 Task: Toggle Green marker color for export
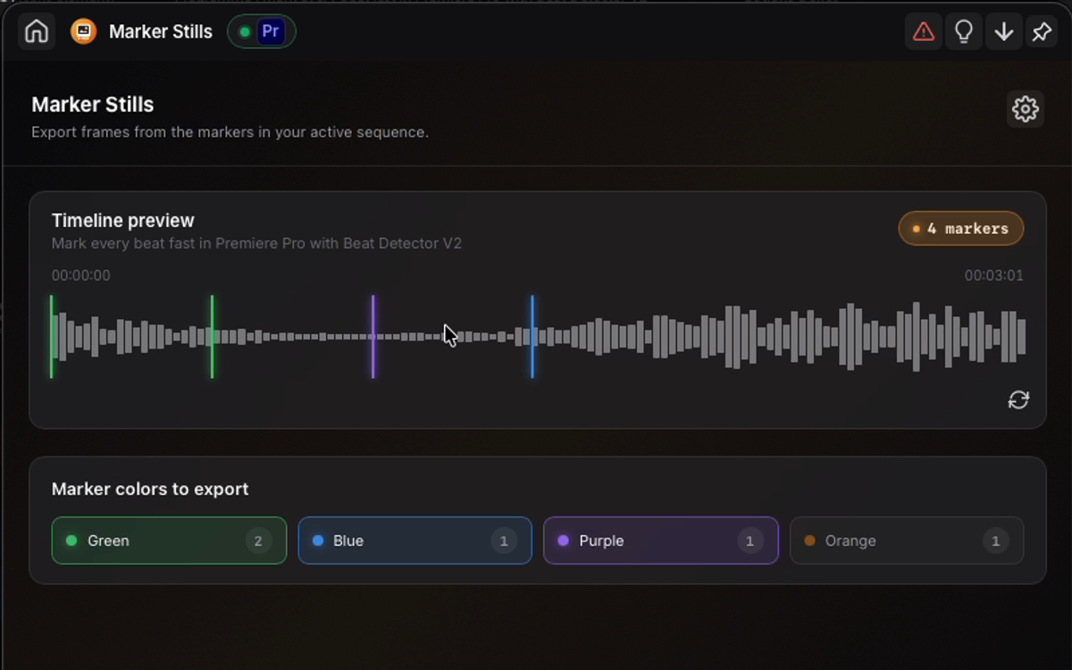[x=169, y=540]
